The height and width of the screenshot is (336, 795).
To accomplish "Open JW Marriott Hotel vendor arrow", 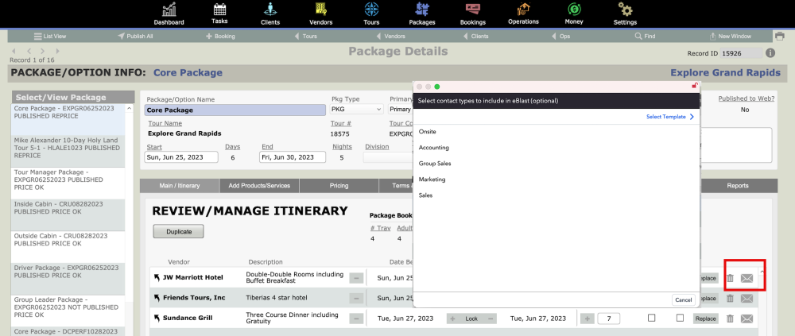I will [x=157, y=277].
